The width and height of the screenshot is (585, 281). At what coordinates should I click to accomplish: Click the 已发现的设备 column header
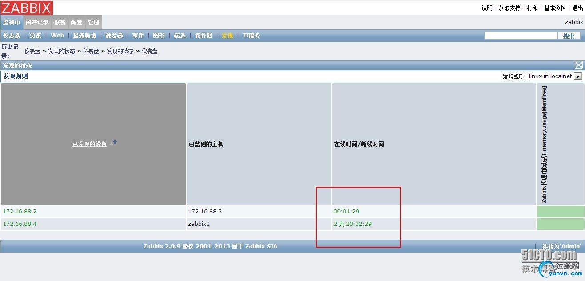tap(90, 144)
